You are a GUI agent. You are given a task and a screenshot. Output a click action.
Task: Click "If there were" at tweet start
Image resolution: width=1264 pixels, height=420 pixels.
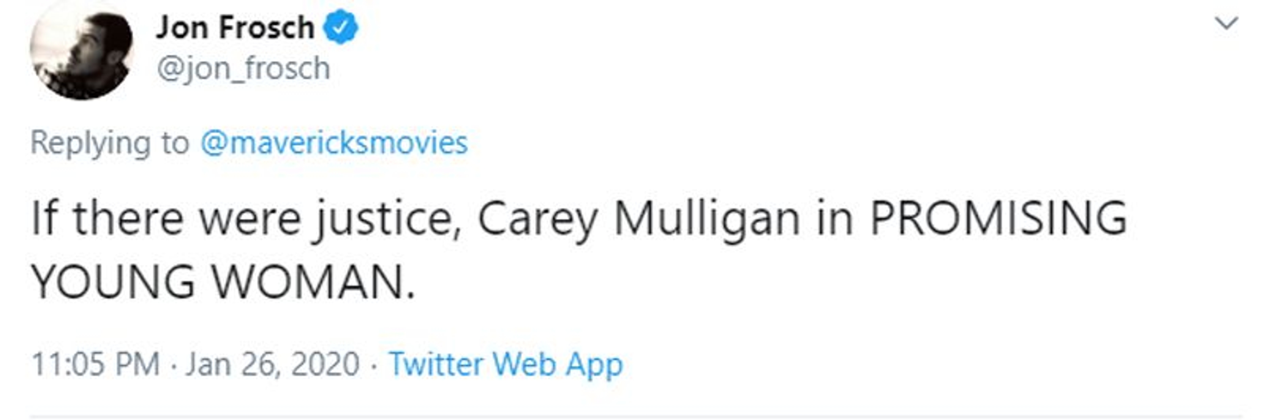click(x=166, y=219)
